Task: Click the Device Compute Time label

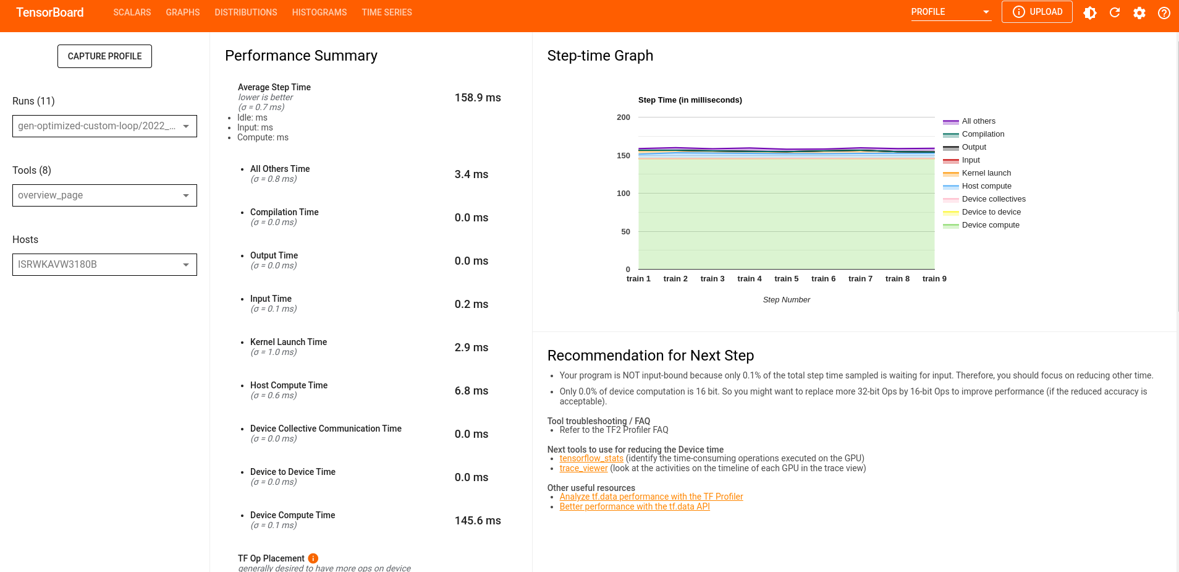Action: (x=292, y=515)
